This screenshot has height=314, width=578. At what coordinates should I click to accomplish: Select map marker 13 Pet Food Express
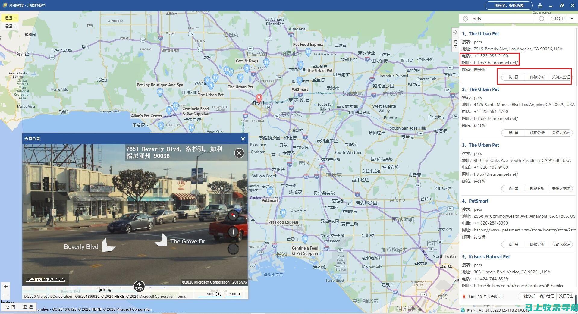click(x=308, y=52)
